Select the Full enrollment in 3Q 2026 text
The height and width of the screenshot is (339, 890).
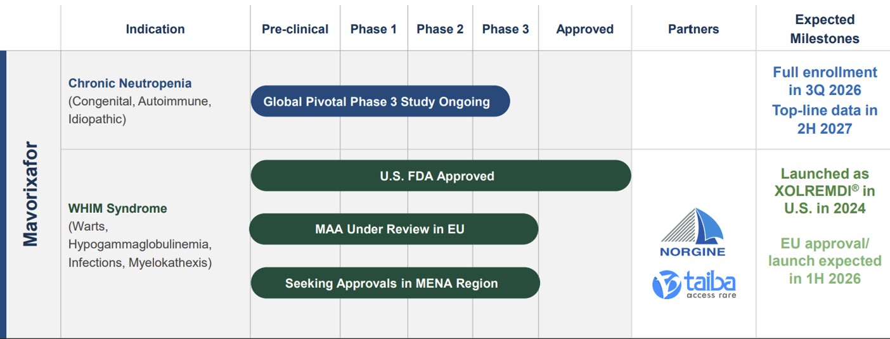tap(825, 81)
